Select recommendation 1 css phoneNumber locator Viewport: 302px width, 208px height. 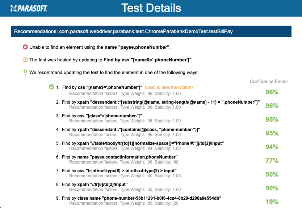tap(102, 87)
